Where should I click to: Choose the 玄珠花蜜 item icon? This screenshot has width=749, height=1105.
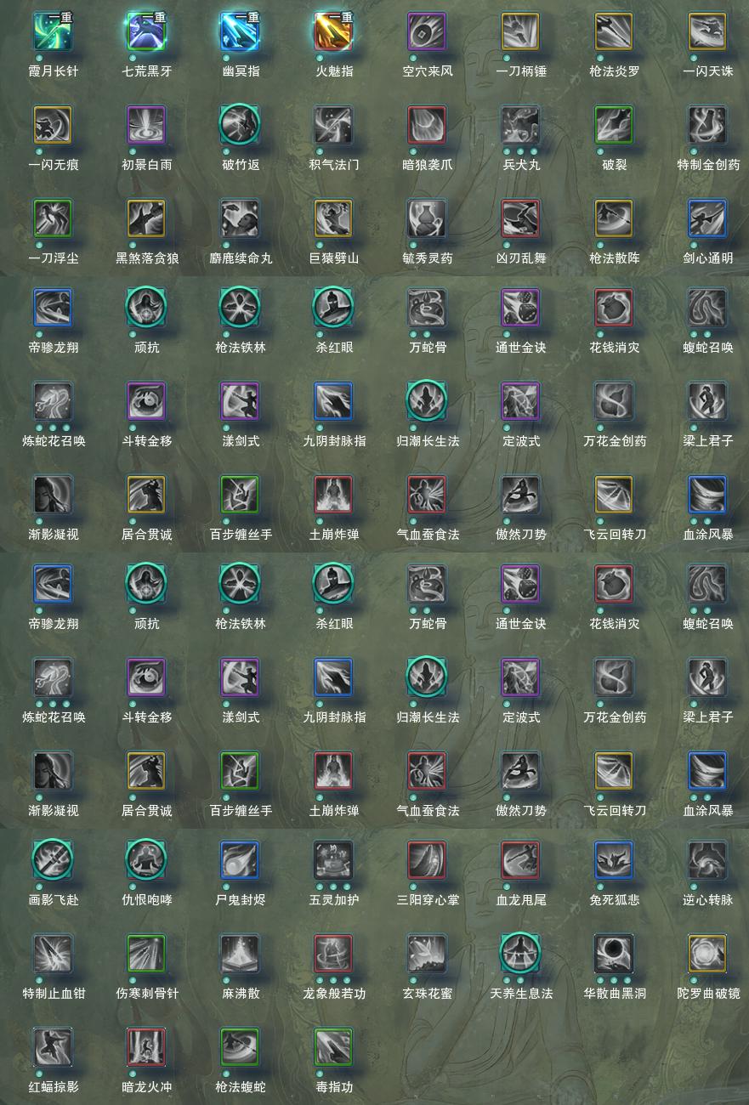(427, 954)
